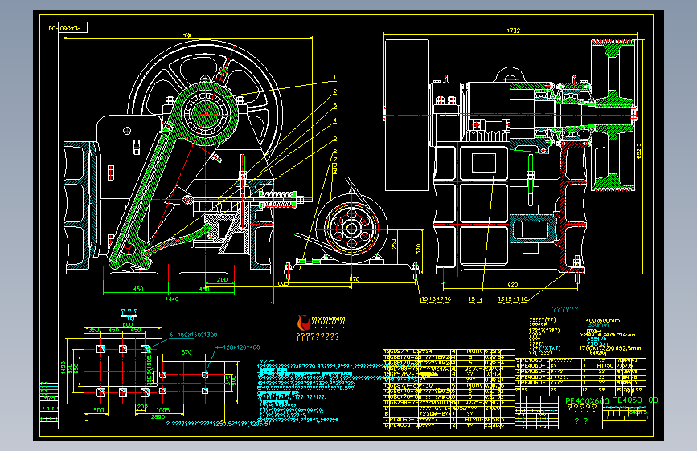This screenshot has width=697, height=451.
Task: Pick part callout number 17
Action: [440, 299]
